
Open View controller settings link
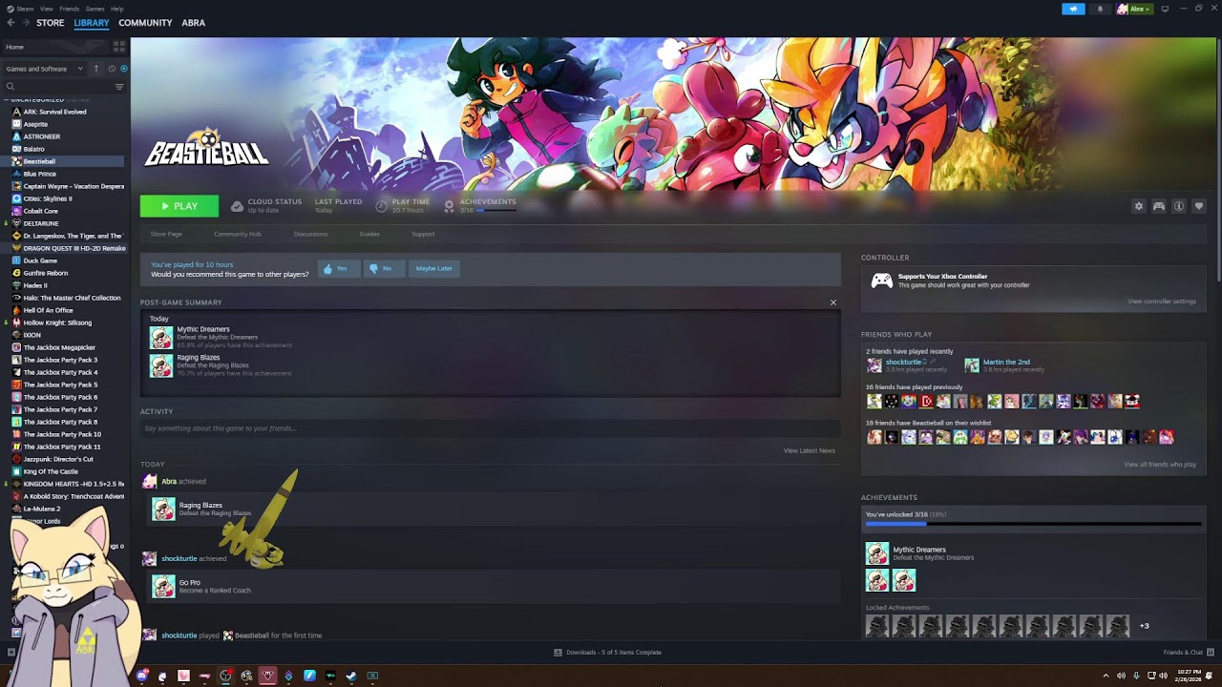tap(1162, 302)
